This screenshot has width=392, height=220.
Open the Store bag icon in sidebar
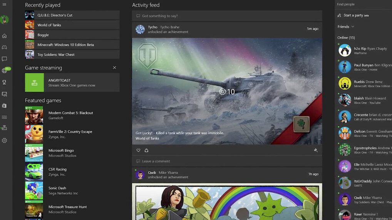pyautogui.click(x=4, y=106)
